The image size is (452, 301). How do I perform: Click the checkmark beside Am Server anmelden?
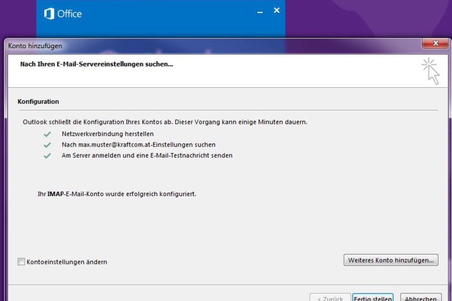point(47,156)
